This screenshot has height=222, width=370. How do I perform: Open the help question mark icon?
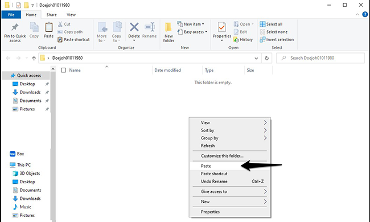pyautogui.click(x=365, y=15)
